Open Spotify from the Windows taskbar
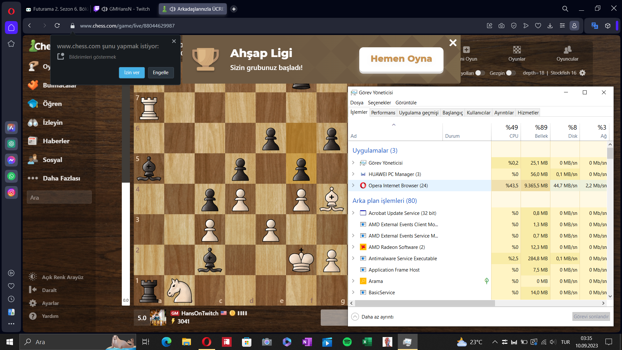Viewport: 622px width, 350px height. [x=347, y=342]
